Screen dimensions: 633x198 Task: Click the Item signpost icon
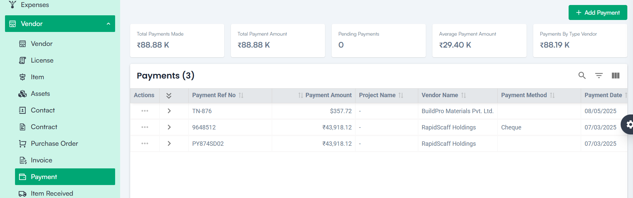click(x=22, y=77)
